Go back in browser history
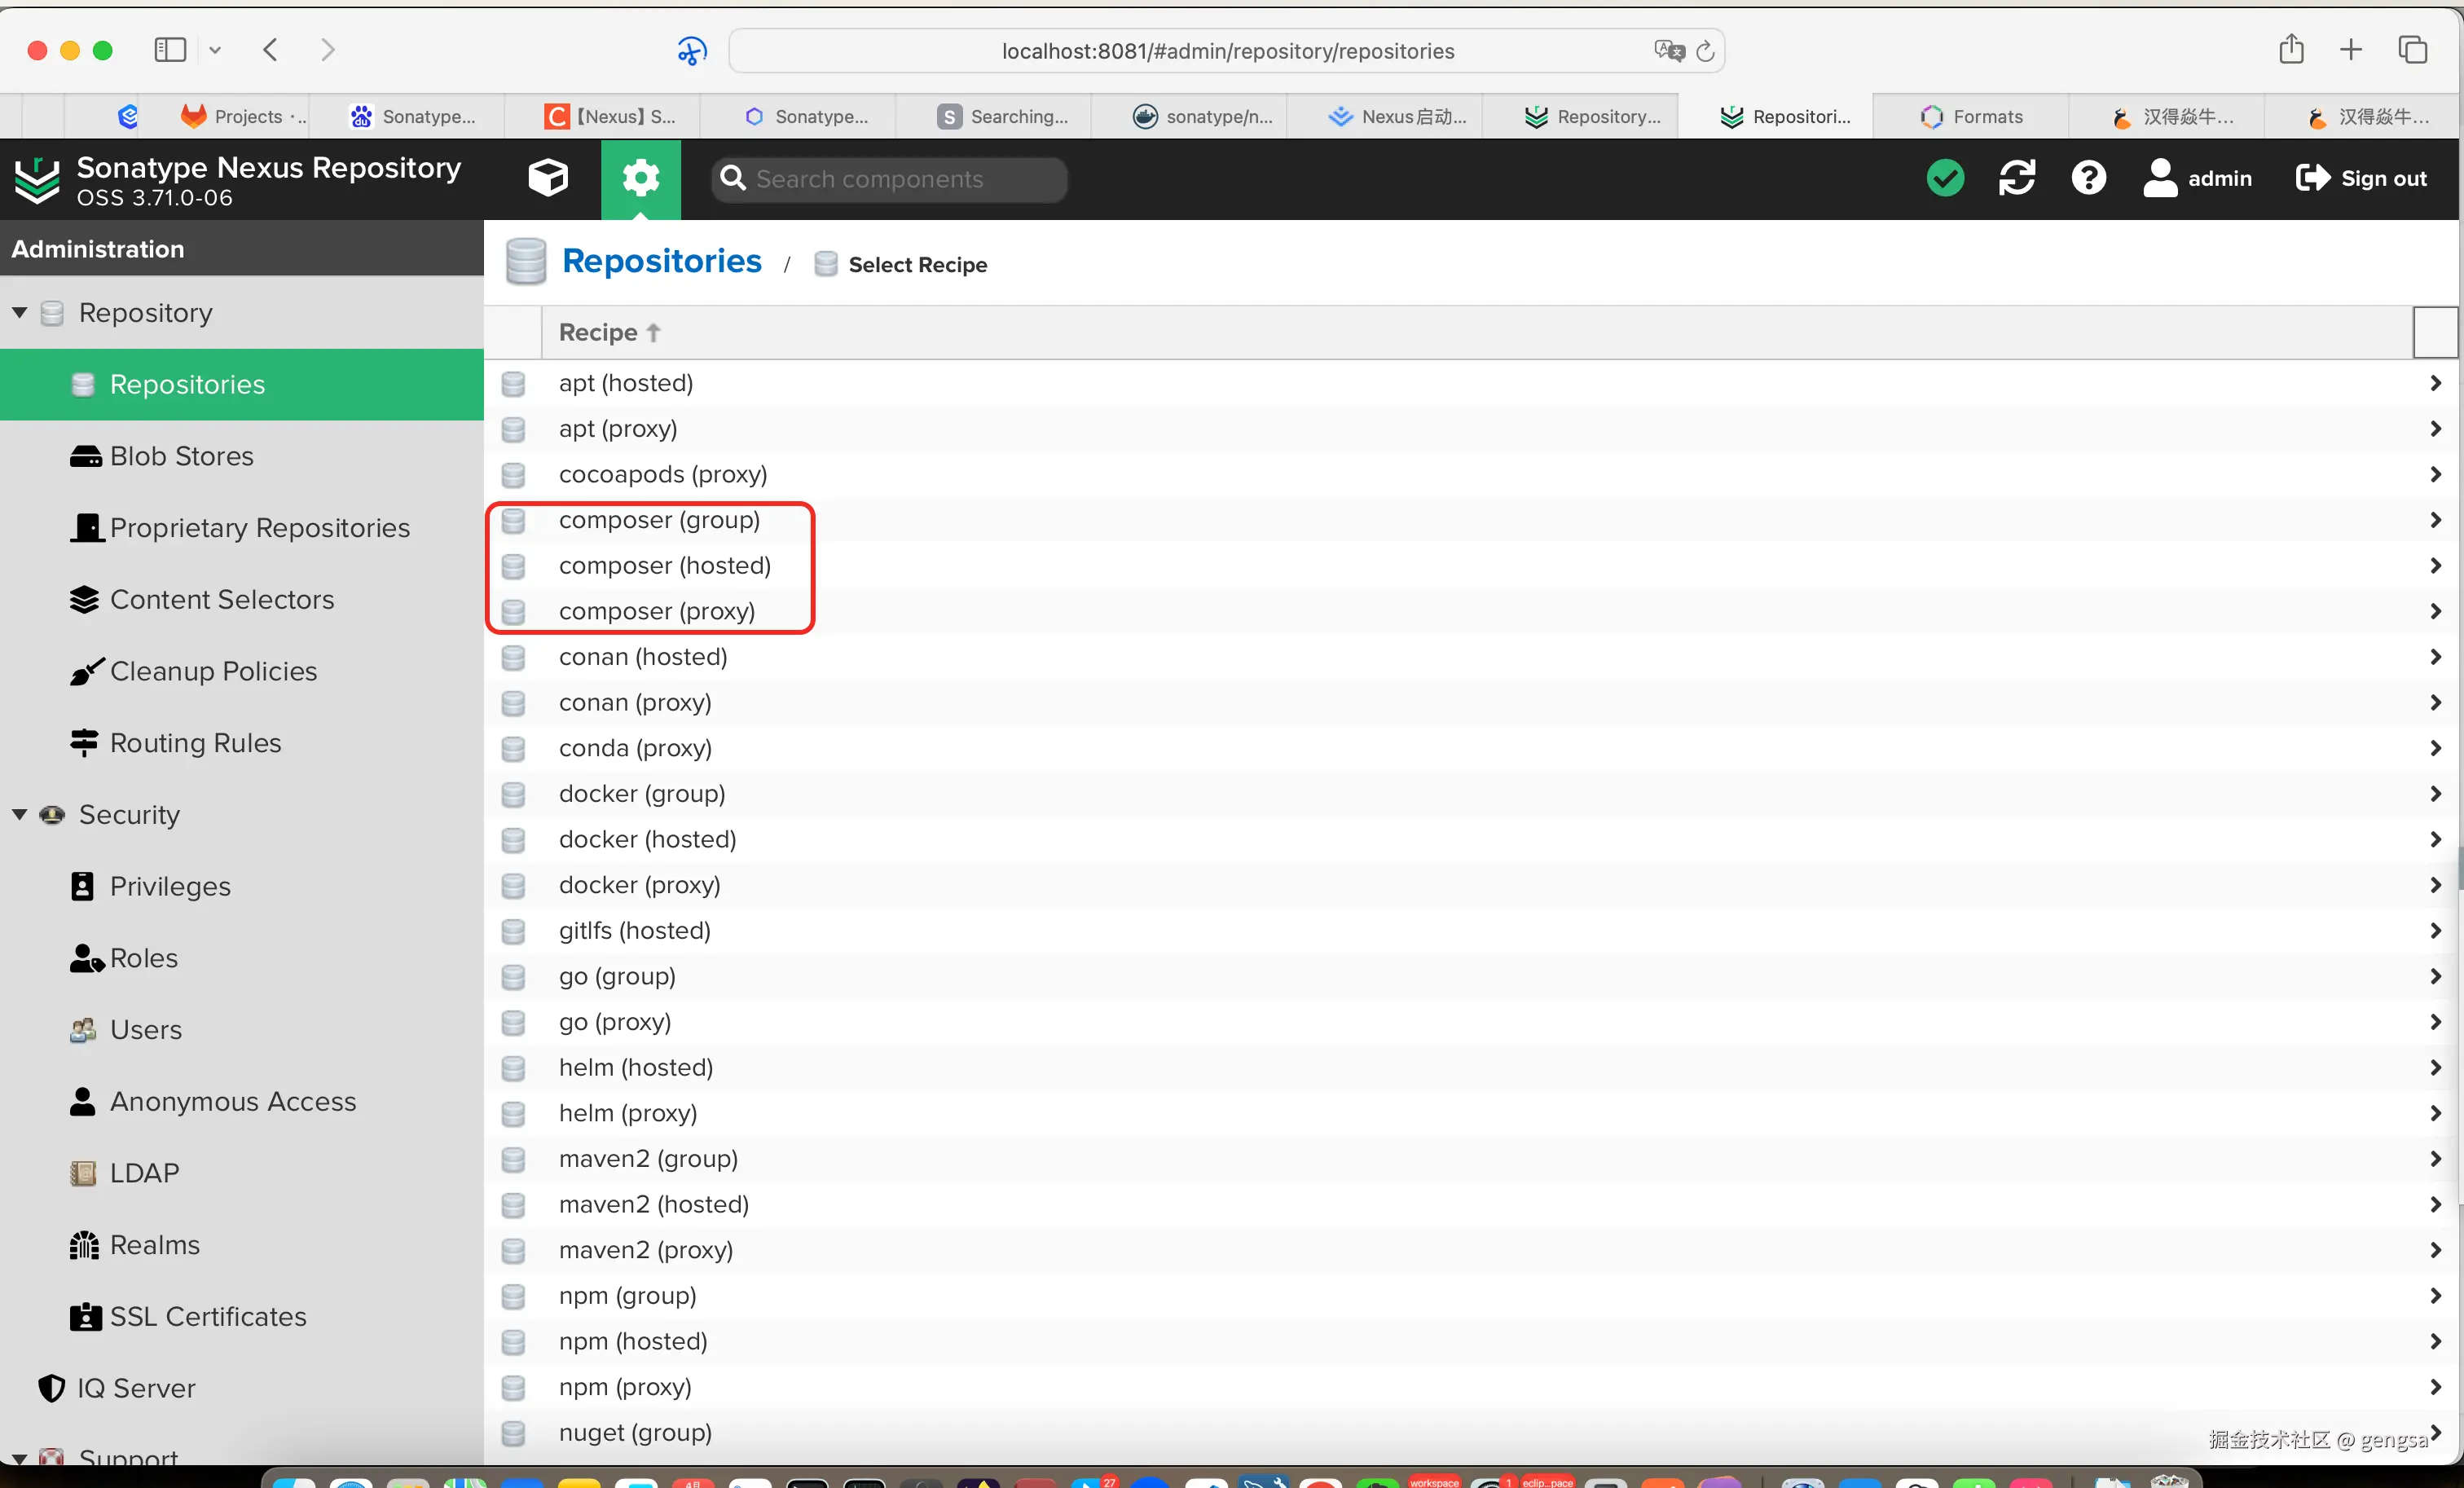Image resolution: width=2464 pixels, height=1488 pixels. coord(270,50)
